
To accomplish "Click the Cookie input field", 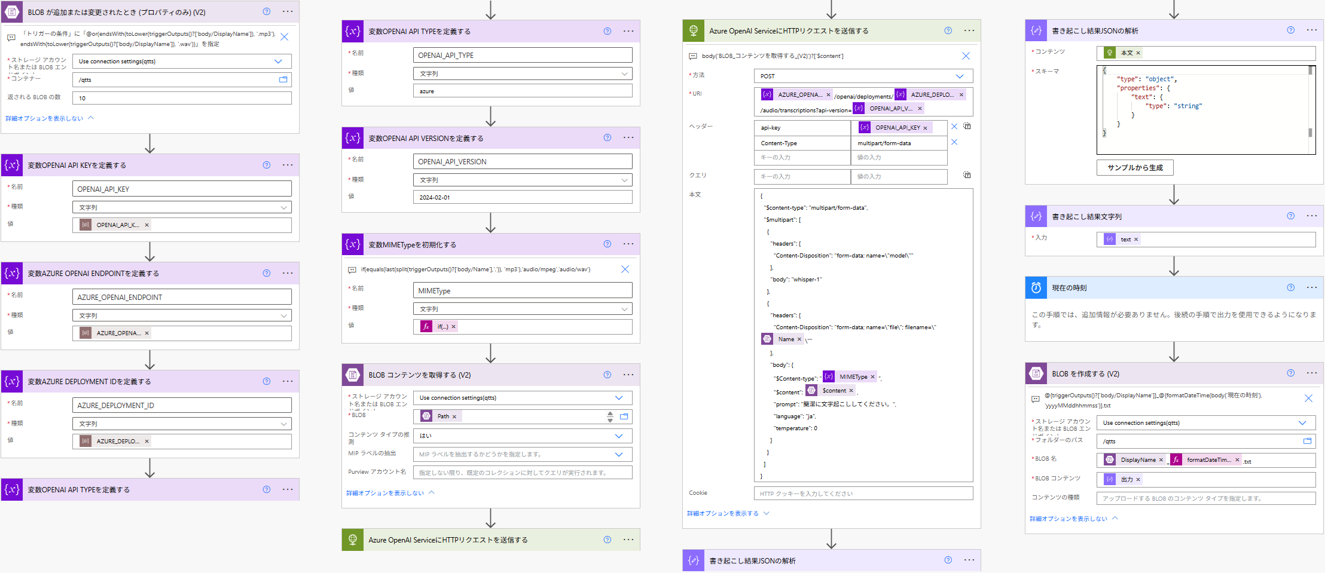I will [x=863, y=494].
